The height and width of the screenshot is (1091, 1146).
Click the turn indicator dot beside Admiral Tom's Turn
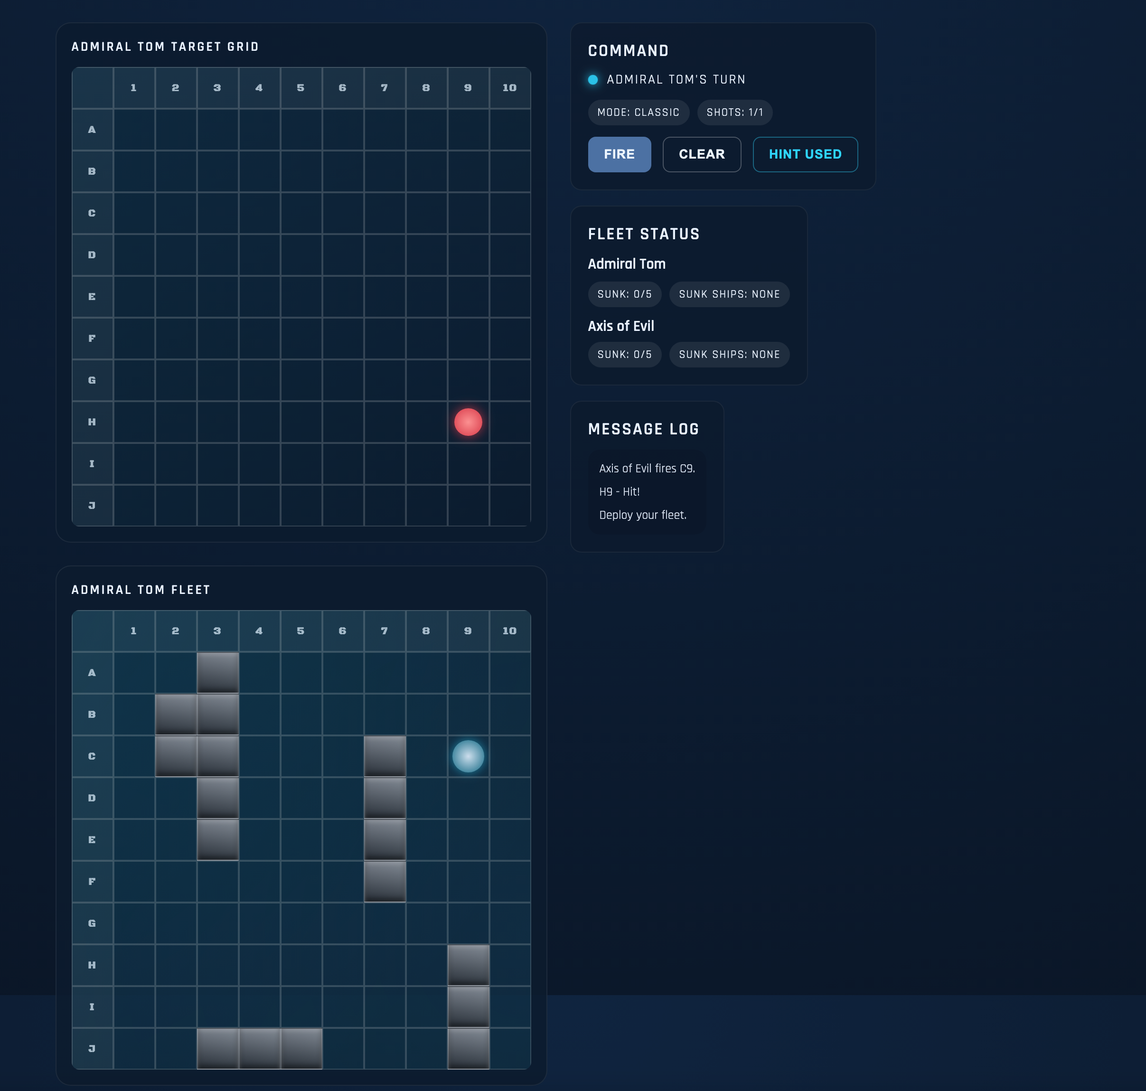click(x=592, y=80)
